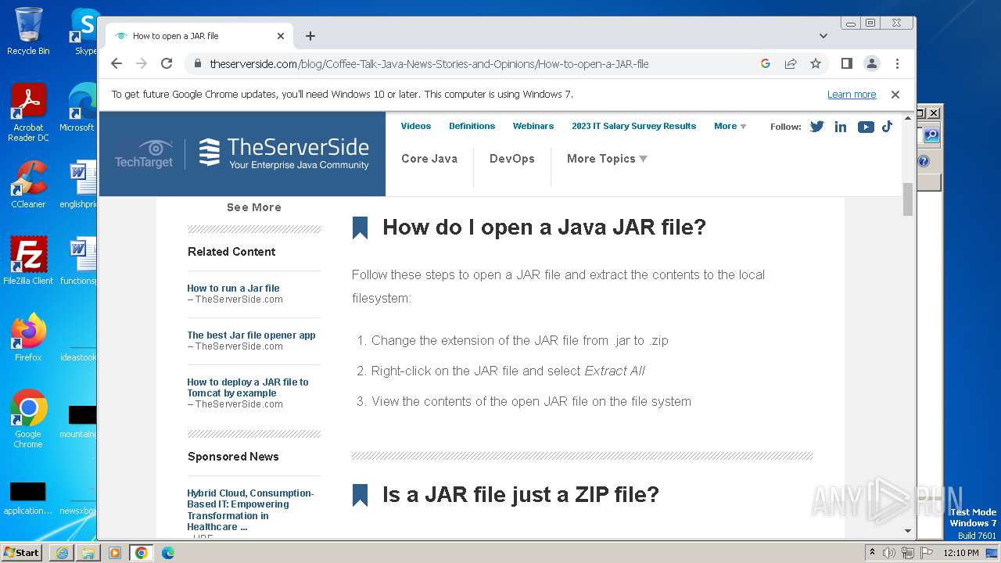Open the volume icon in system tray
This screenshot has height=563, width=1001.
point(888,553)
